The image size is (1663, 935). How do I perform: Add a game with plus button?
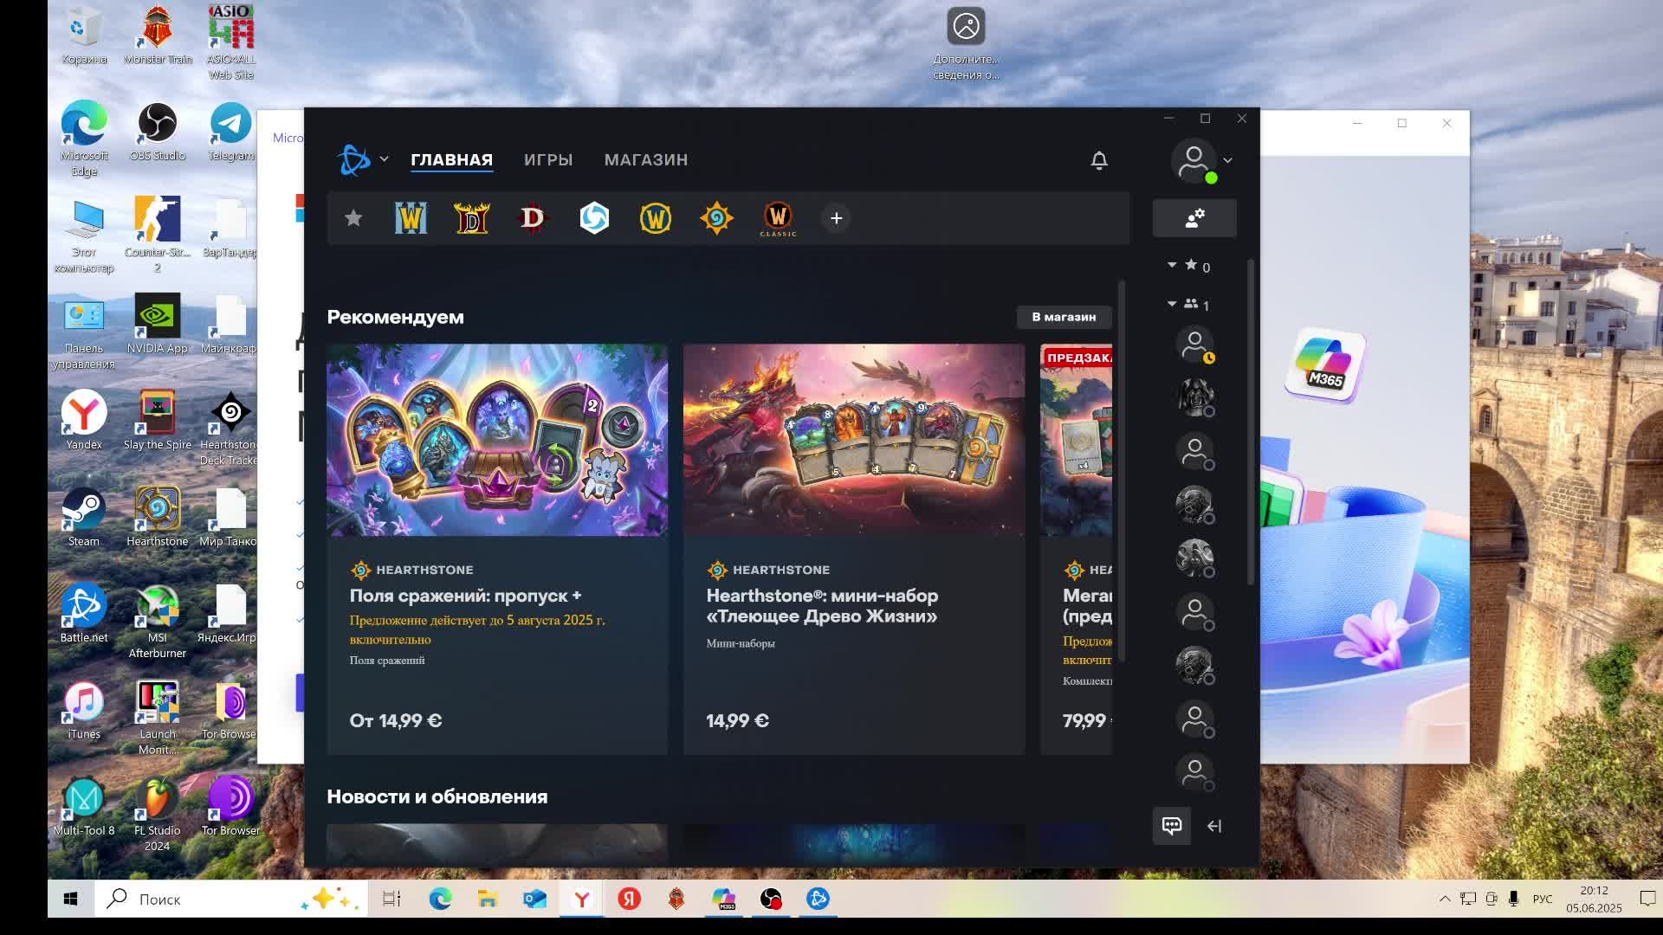coord(836,218)
